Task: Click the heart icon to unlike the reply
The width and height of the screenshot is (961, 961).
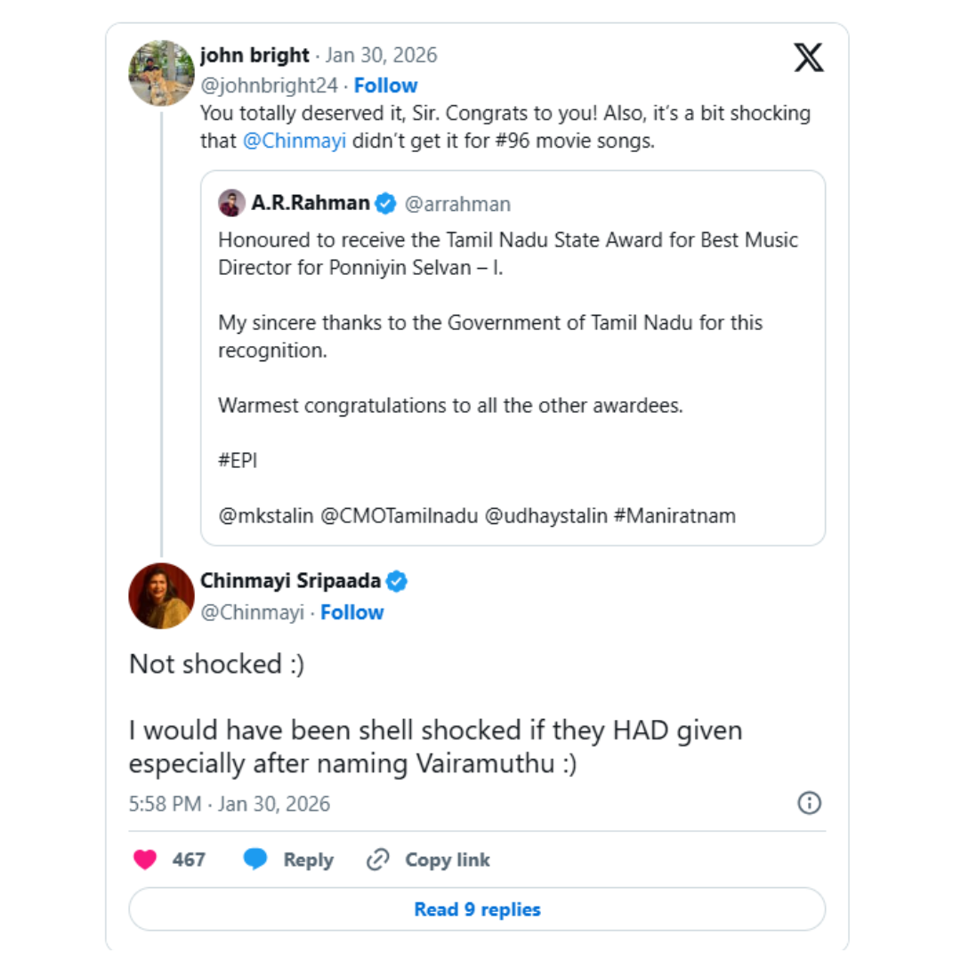Action: 145,860
